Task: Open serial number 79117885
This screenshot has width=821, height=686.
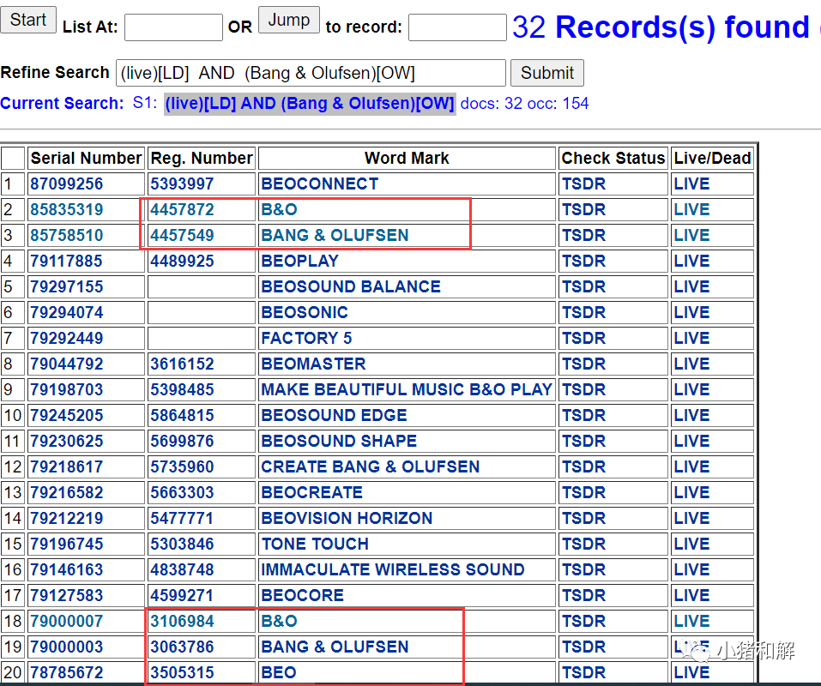Action: point(67,261)
